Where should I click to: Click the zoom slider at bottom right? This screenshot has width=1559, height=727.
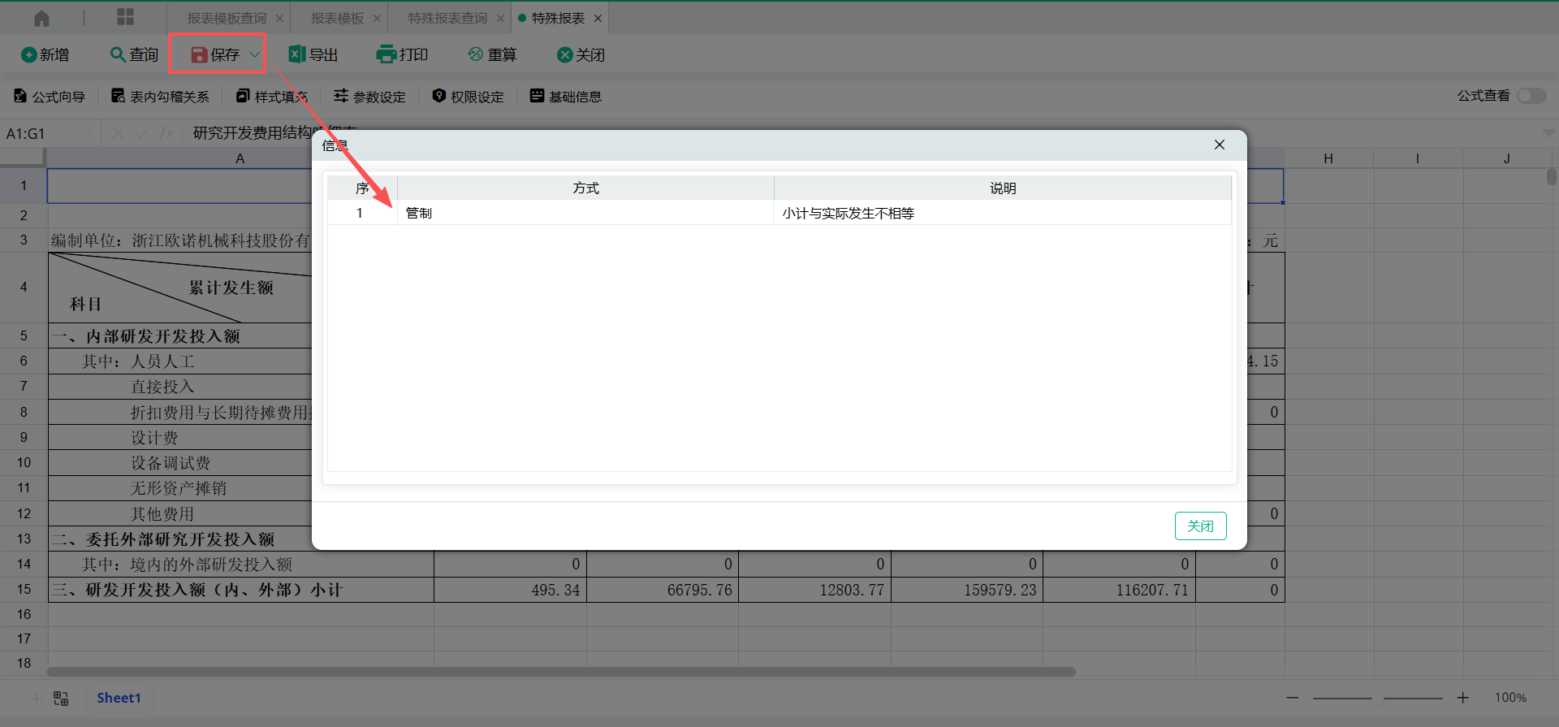[1378, 698]
